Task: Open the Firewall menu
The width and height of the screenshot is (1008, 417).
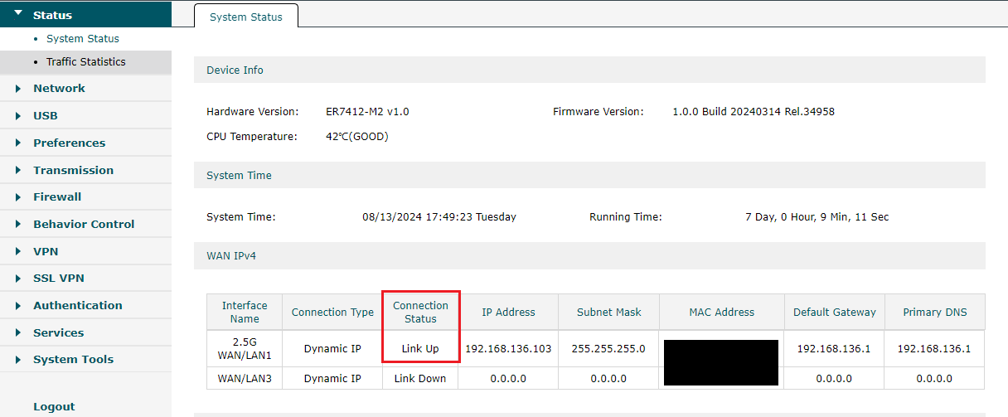Action: pos(57,197)
